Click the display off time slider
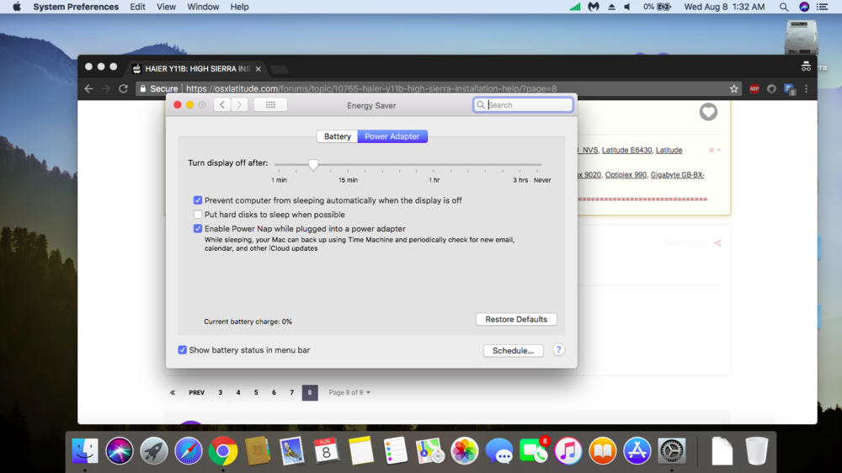Image resolution: width=842 pixels, height=473 pixels. [x=313, y=165]
